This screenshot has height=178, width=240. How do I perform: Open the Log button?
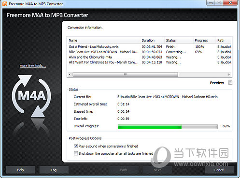pos(54,170)
